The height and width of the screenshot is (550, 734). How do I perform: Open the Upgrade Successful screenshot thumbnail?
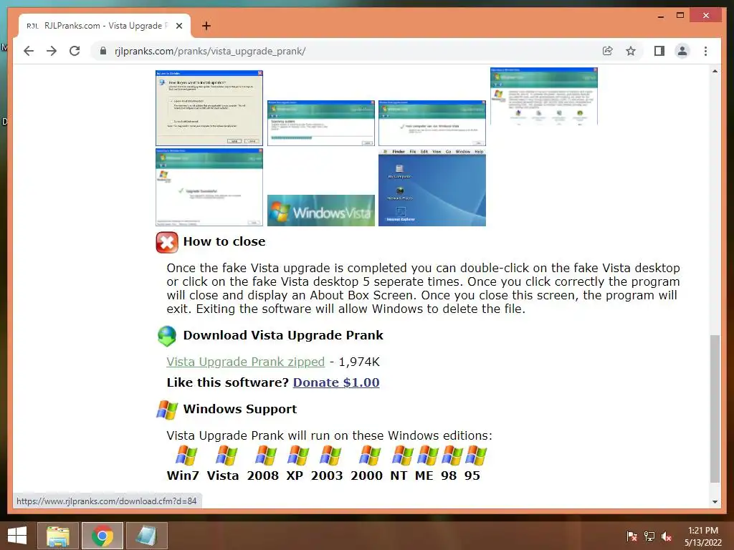[x=209, y=187]
